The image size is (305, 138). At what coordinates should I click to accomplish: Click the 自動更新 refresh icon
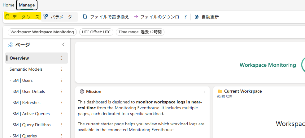(x=197, y=17)
